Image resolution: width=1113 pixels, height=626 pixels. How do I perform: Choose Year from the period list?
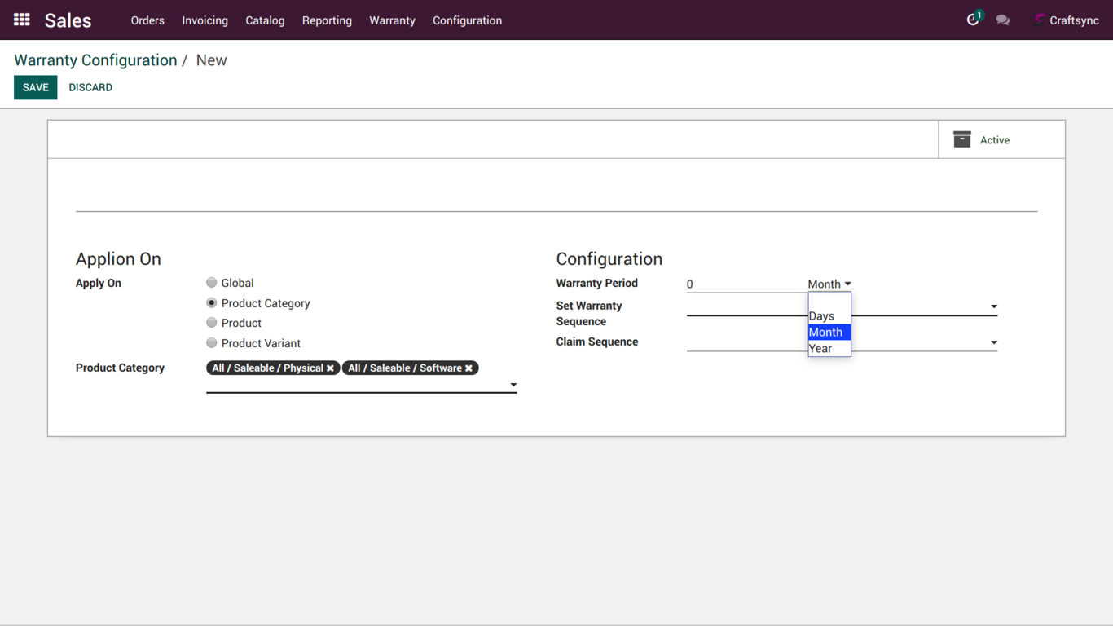coord(821,349)
